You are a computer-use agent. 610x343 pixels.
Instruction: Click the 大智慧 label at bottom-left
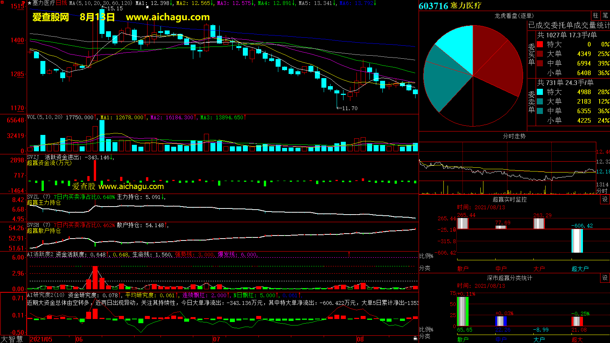coord(12,339)
